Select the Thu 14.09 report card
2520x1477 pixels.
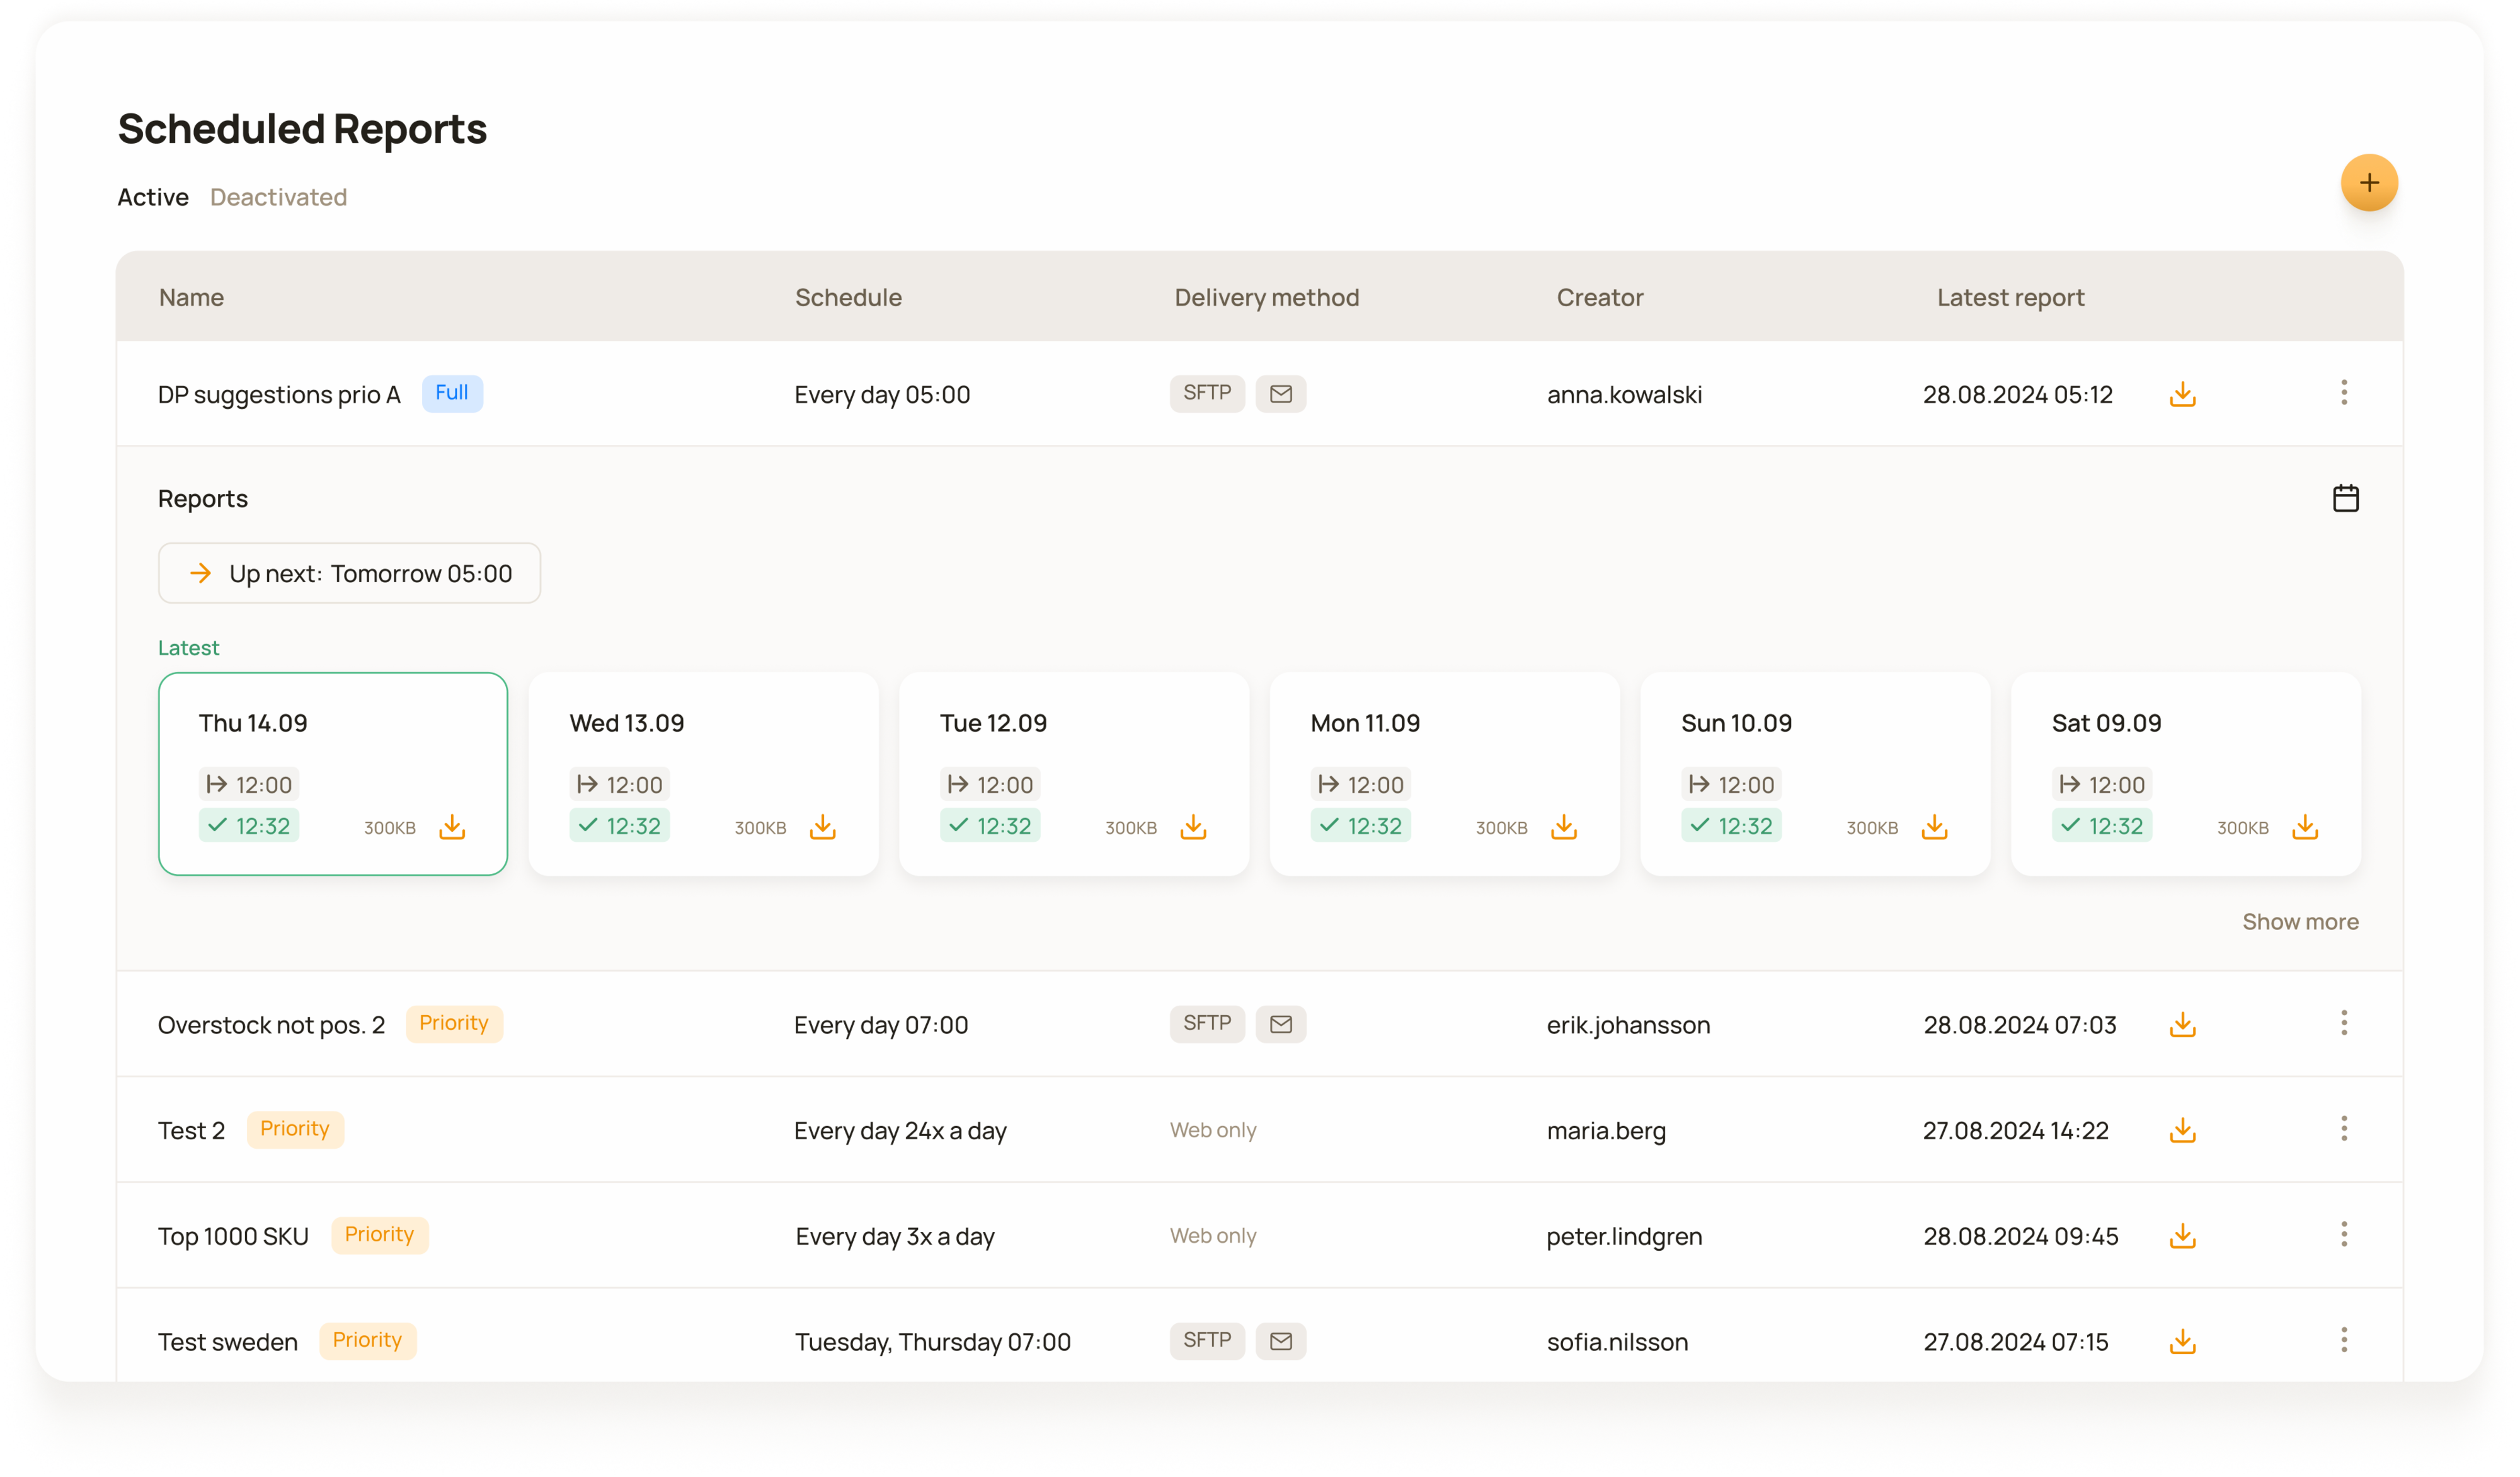[333, 774]
